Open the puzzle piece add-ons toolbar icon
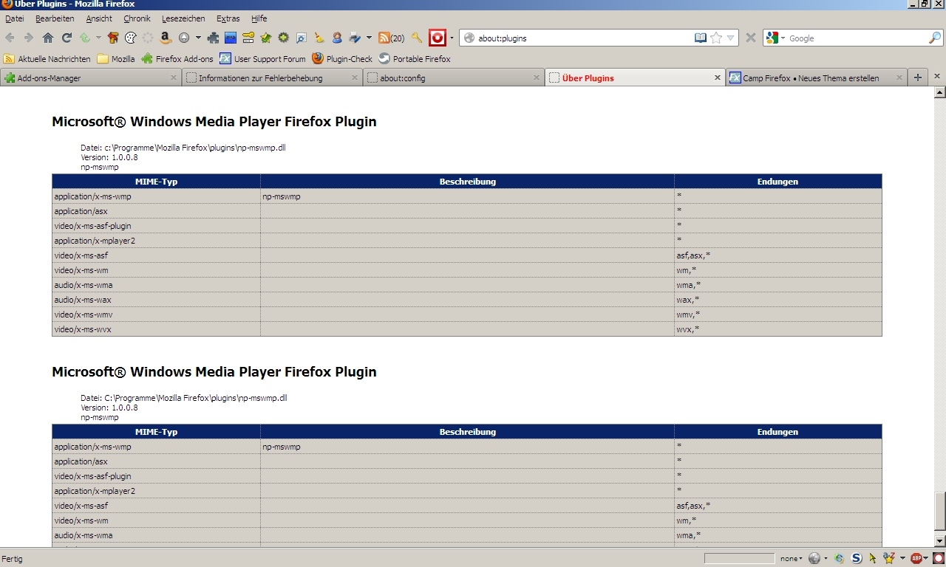946x567 pixels. 214,38
